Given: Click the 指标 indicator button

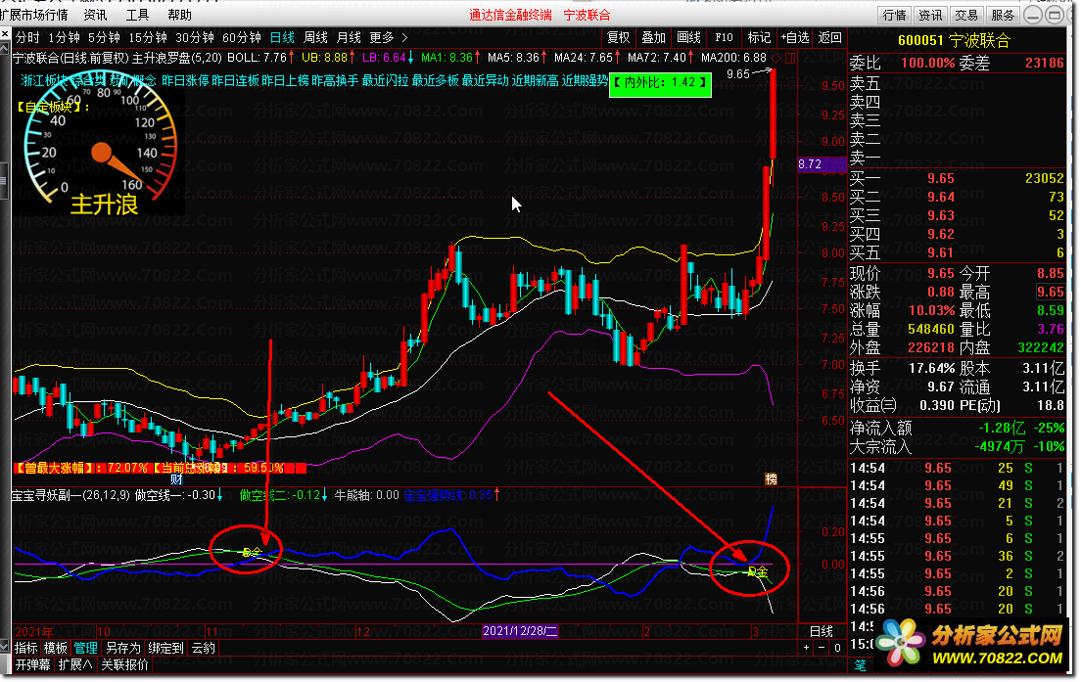Looking at the screenshot, I should 26,649.
